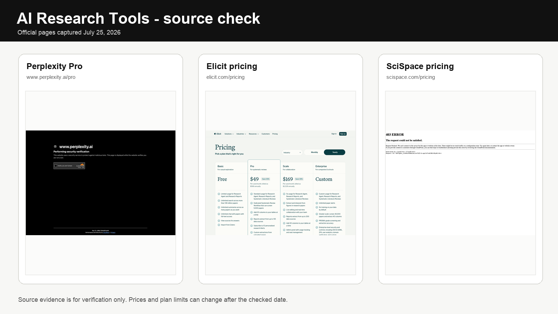Click check icon beside 'View sources for answers'
This screenshot has height=314, width=558.
(x=219, y=220)
